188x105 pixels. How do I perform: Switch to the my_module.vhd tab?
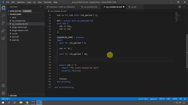90,7
